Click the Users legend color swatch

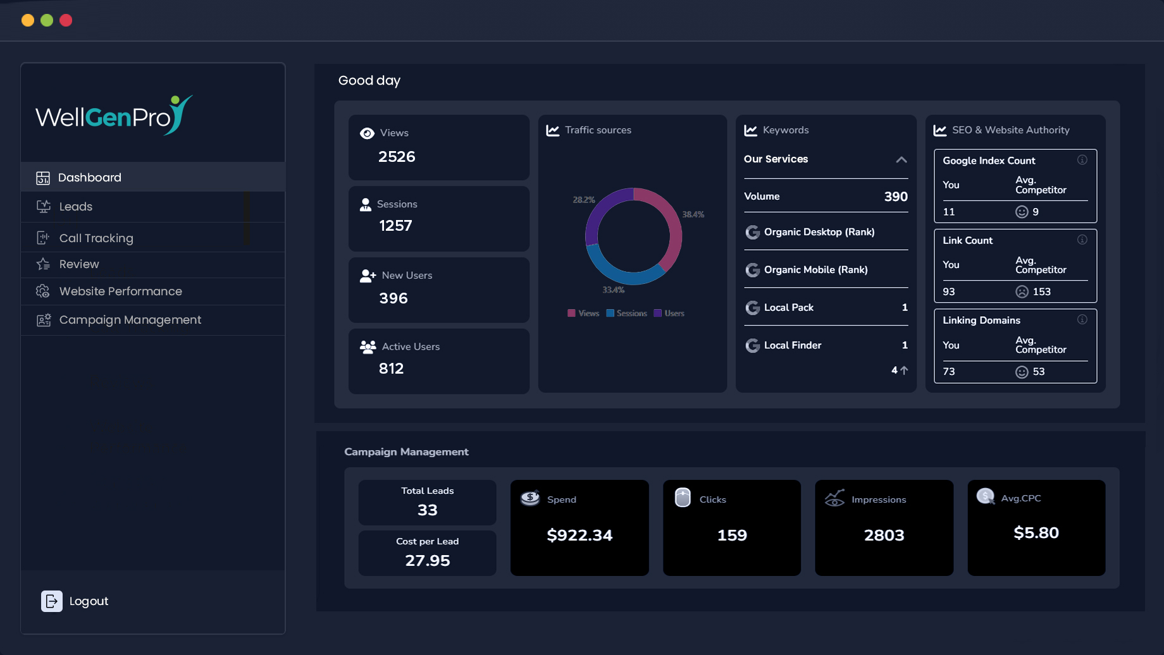click(657, 314)
